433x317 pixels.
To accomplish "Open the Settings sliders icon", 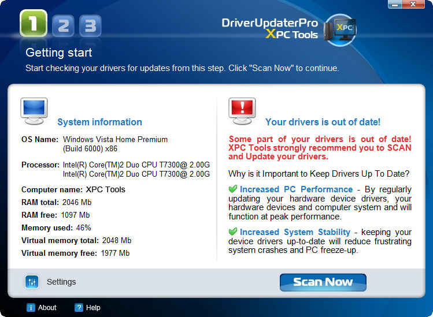I will click(x=32, y=282).
